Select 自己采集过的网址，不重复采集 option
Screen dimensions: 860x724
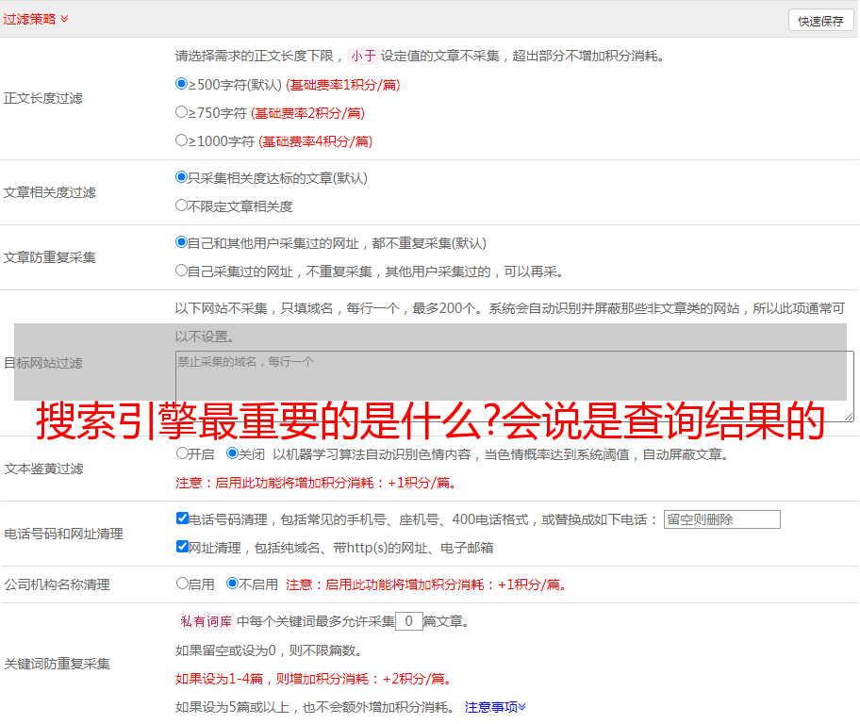point(182,270)
